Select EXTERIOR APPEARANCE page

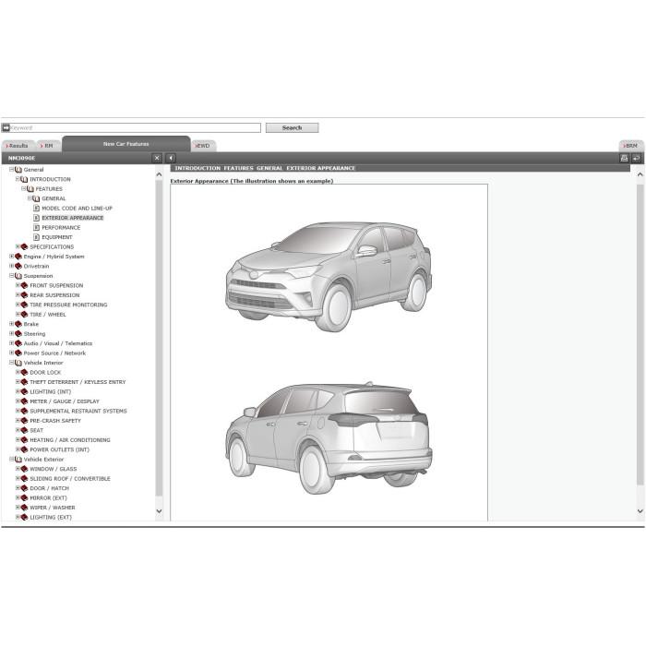pos(73,218)
